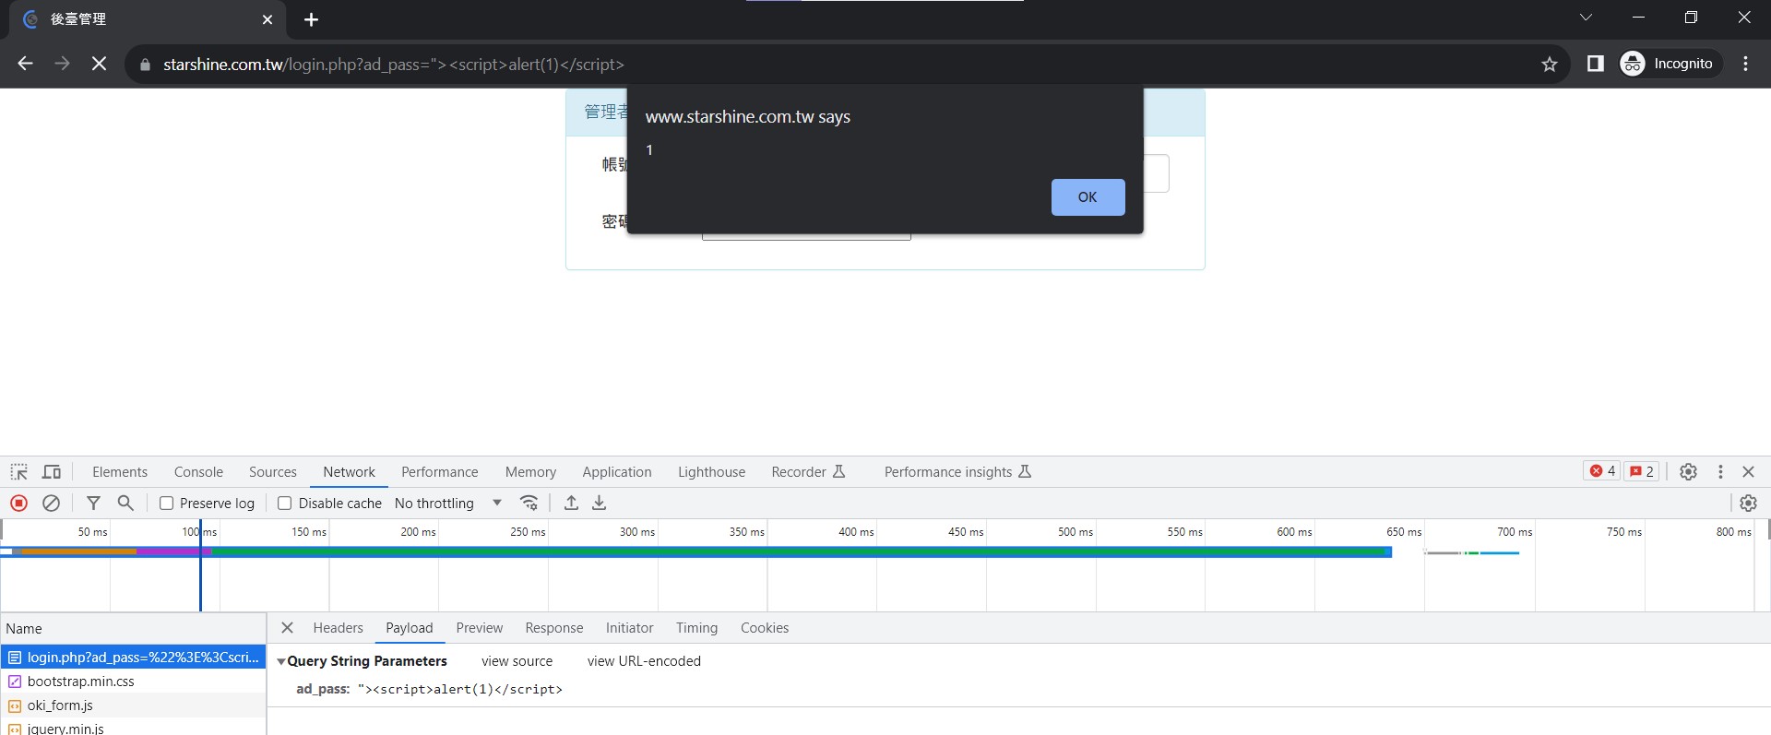1771x735 pixels.
Task: Open the browser side panel
Action: coord(1595,64)
